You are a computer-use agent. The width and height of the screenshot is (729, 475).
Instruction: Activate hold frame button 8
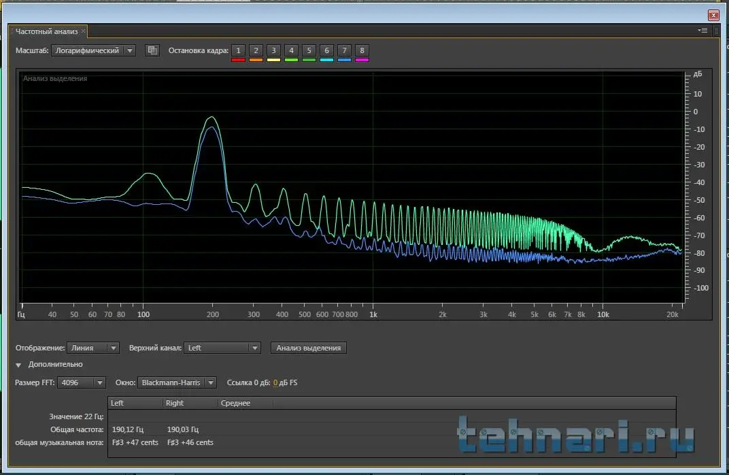(362, 50)
